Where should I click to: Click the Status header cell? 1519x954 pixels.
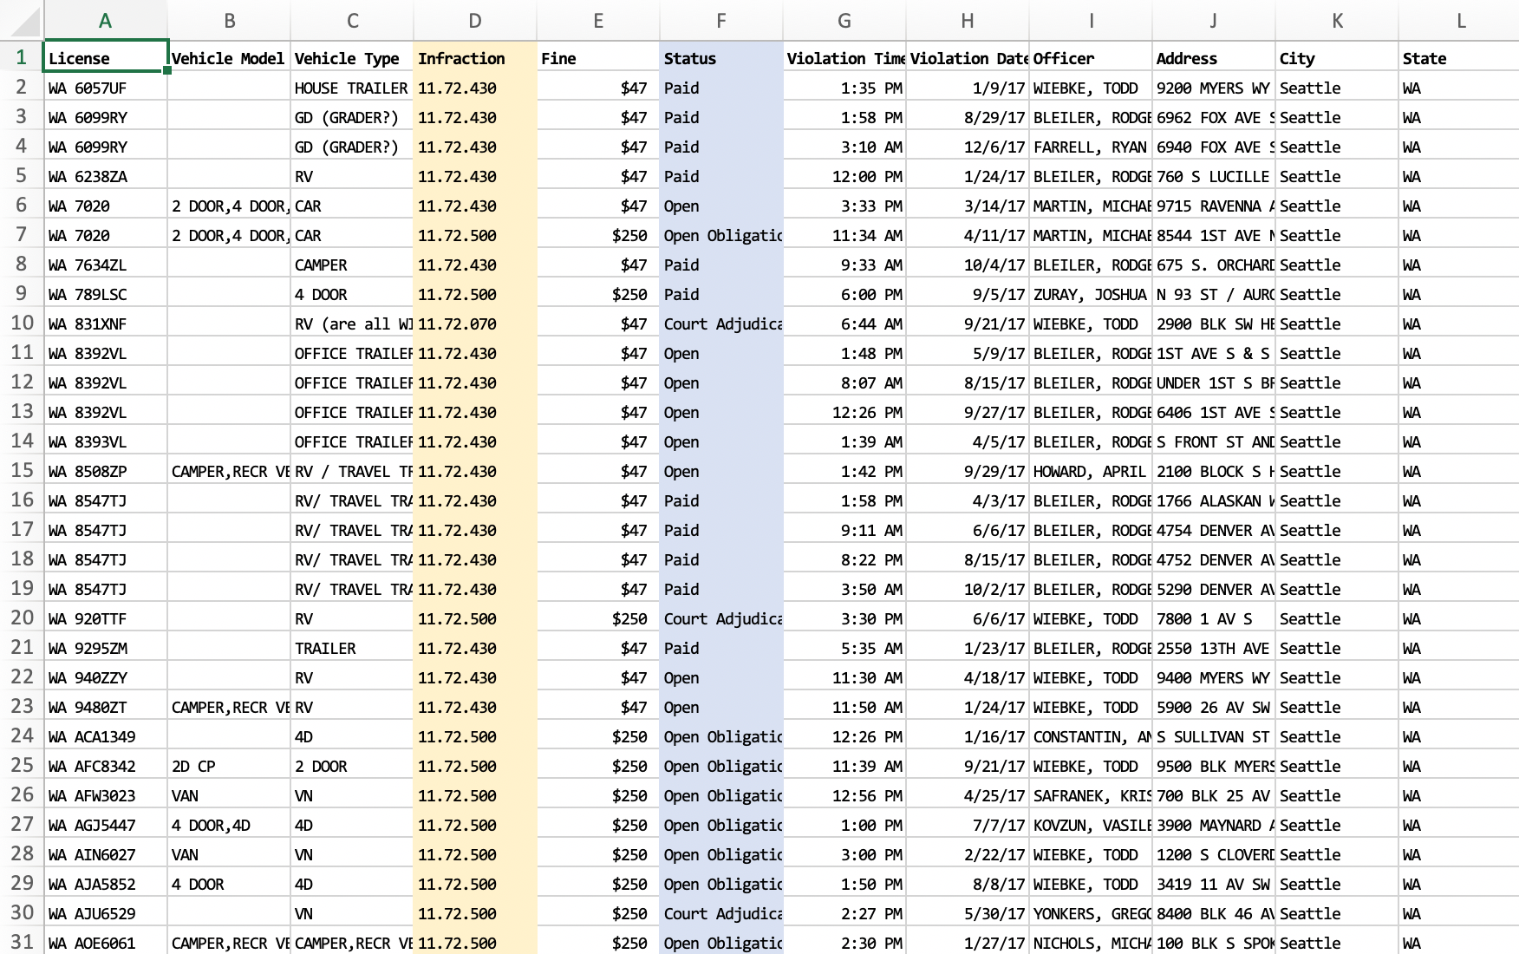(720, 58)
